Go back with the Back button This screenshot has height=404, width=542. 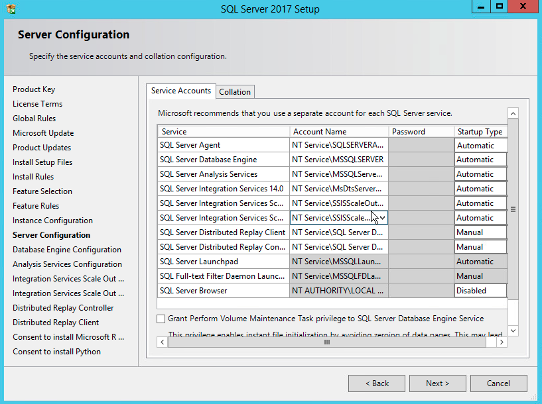click(x=377, y=383)
